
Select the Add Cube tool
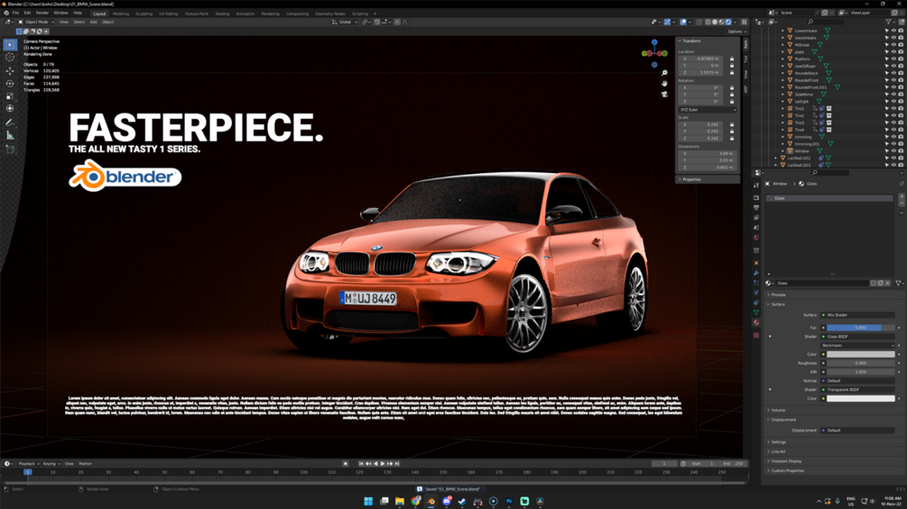pyautogui.click(x=10, y=149)
